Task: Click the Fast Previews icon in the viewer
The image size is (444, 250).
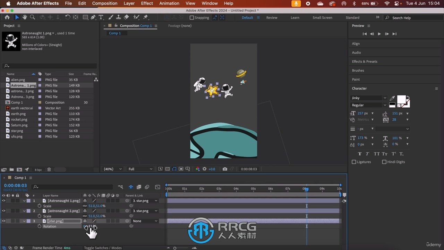Action: pyautogui.click(x=161, y=169)
